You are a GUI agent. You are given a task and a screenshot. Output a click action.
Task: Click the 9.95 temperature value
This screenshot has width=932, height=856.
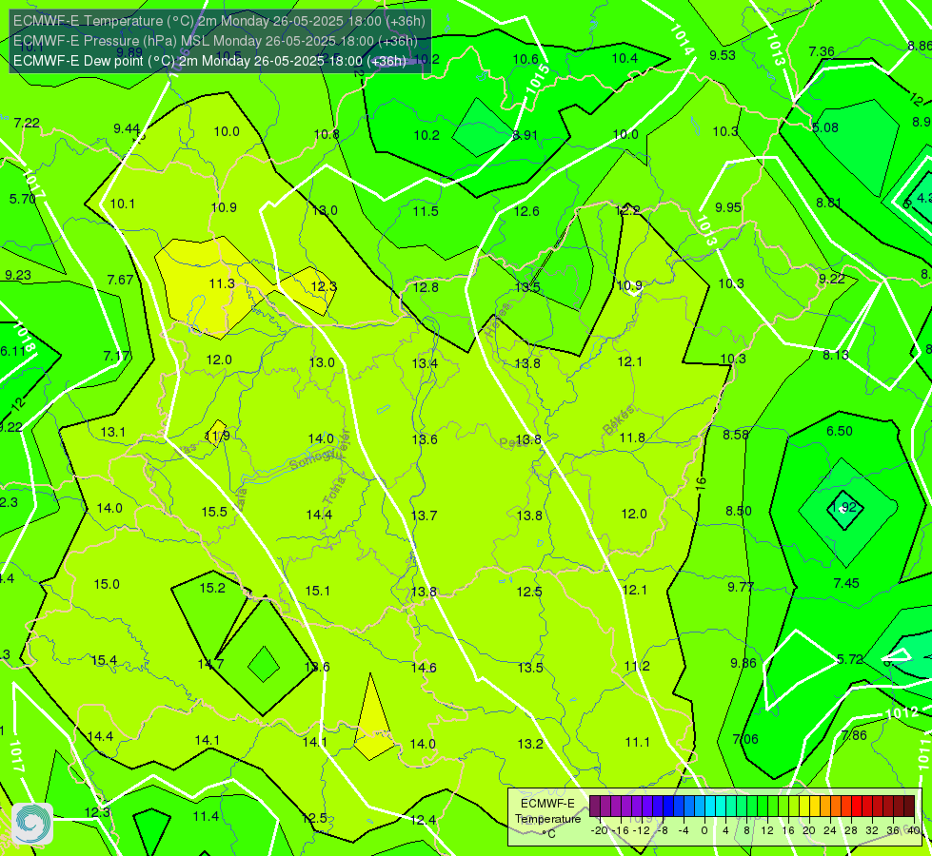(728, 208)
